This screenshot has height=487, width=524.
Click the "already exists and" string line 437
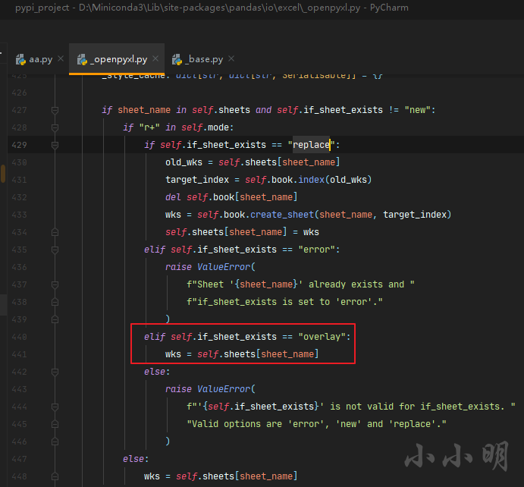[300, 284]
